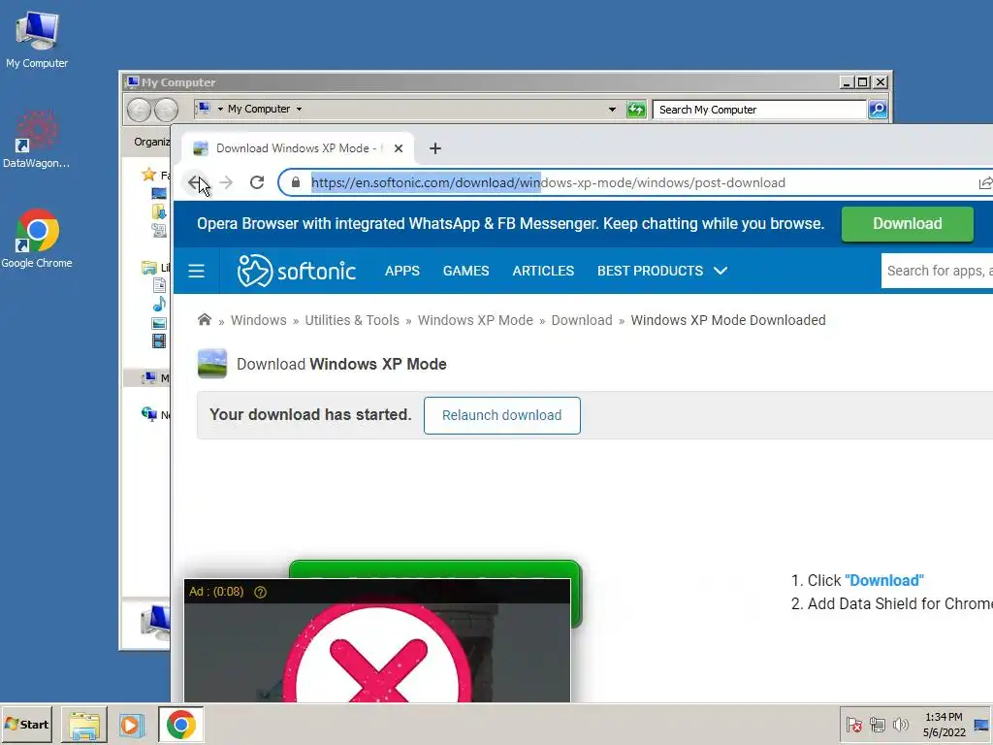Click the ad info question mark icon
Image resolution: width=993 pixels, height=745 pixels.
pyautogui.click(x=260, y=593)
